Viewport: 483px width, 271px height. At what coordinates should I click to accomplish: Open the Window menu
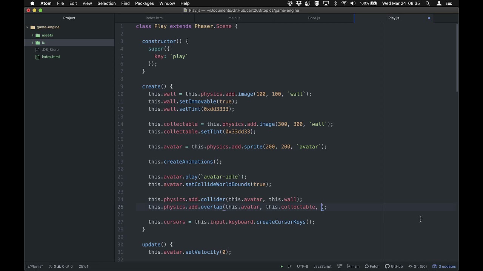(x=167, y=3)
